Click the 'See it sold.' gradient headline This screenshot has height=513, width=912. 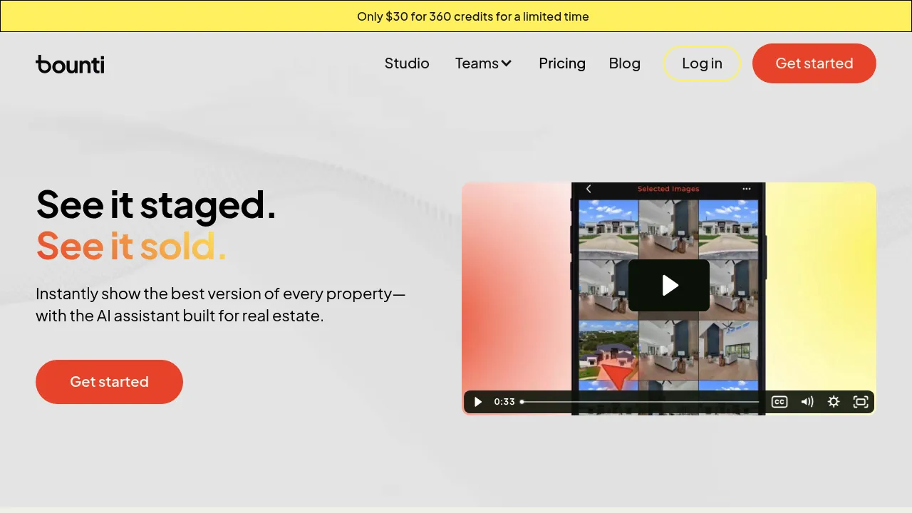pos(131,246)
